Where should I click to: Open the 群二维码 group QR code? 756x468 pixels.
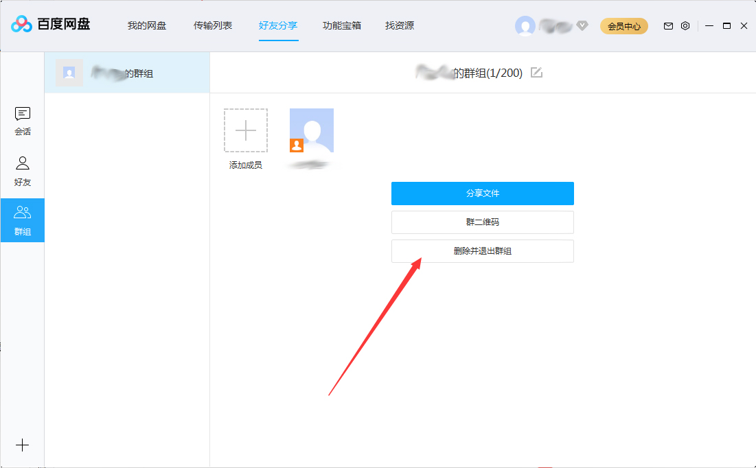coord(482,222)
